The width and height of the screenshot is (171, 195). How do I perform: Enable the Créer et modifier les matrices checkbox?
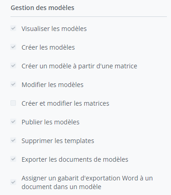(13, 103)
